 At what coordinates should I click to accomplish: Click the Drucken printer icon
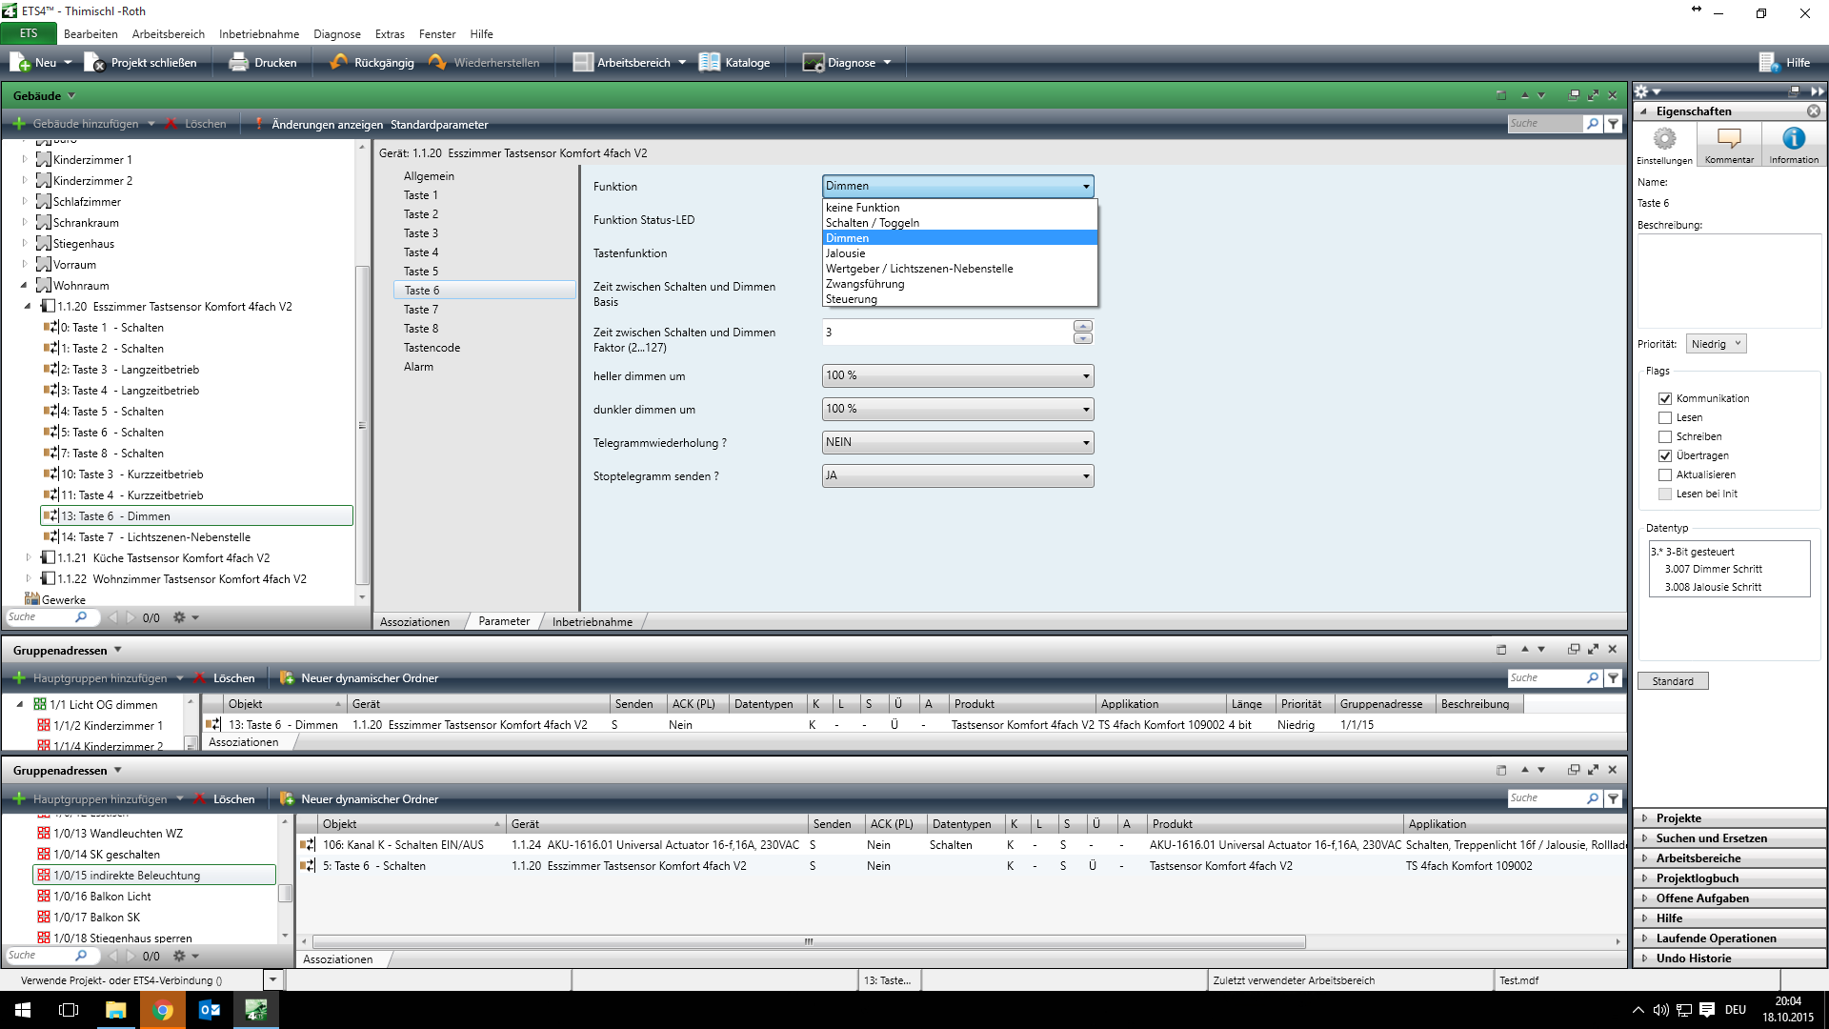point(238,63)
